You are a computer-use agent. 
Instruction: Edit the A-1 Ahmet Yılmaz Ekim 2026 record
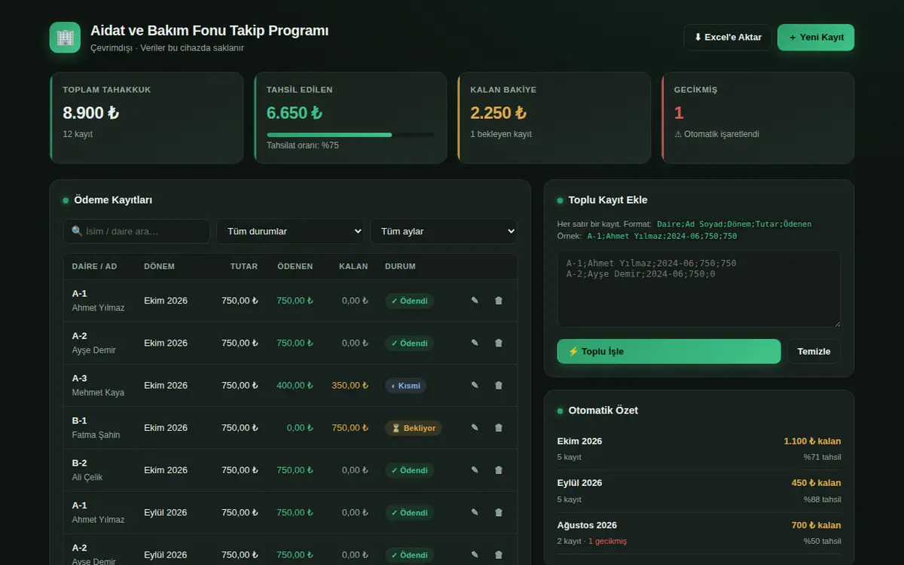pyautogui.click(x=475, y=301)
